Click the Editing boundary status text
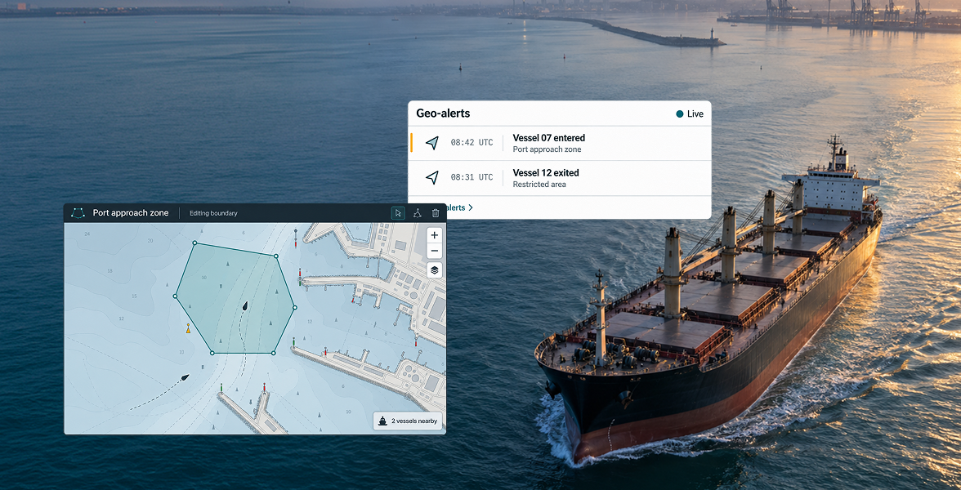This screenshot has height=490, width=961. (x=213, y=213)
